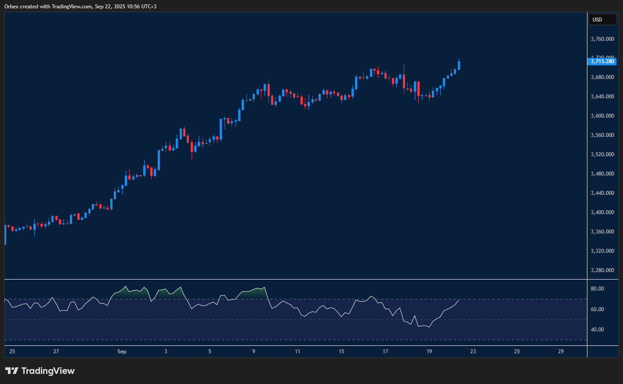This screenshot has width=623, height=384.
Task: Select the latest rightmost blue candle
Action: (x=459, y=65)
